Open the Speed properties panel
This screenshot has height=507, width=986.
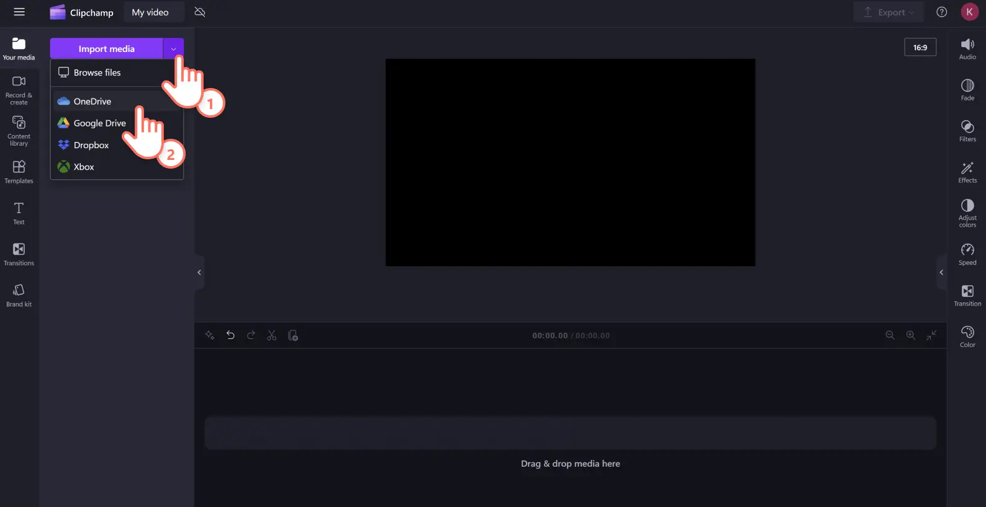967,254
